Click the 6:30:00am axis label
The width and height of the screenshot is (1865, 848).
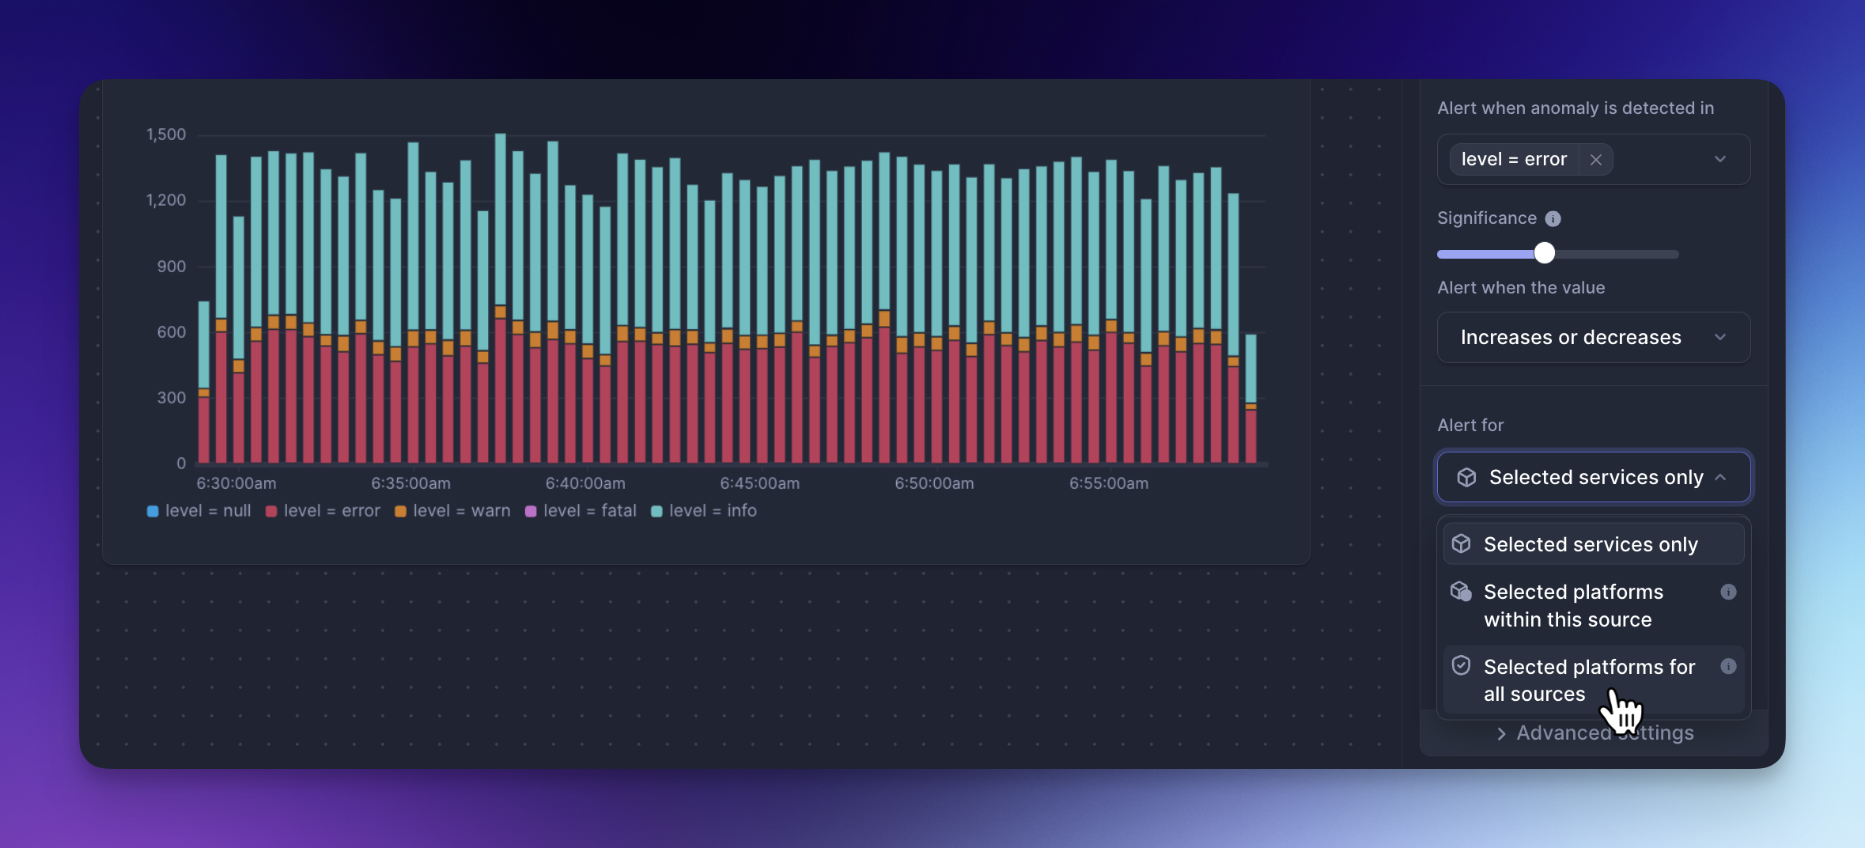[x=236, y=483]
